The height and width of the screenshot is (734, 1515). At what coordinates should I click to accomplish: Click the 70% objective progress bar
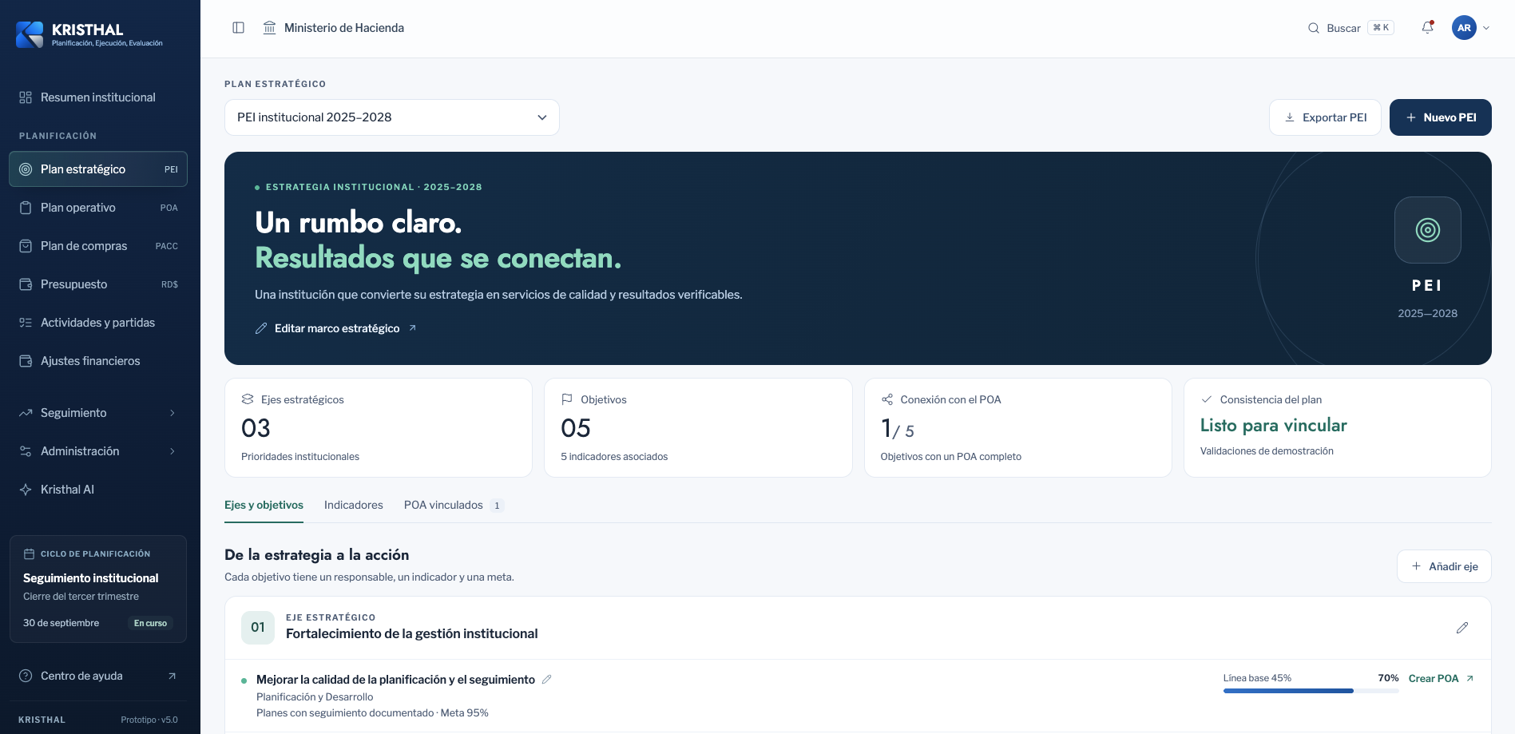1311,691
